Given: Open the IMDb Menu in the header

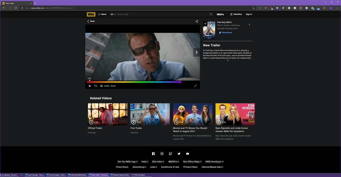Looking at the screenshot, I should (x=102, y=14).
